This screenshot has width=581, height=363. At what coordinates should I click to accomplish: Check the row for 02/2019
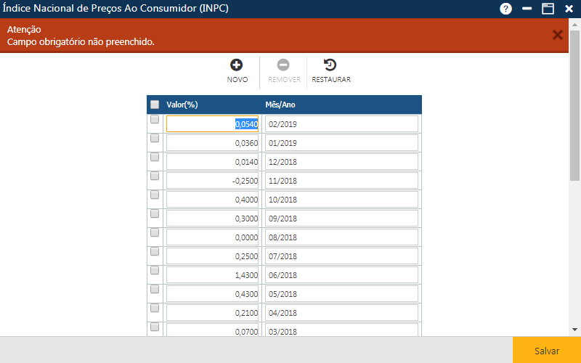(x=155, y=120)
